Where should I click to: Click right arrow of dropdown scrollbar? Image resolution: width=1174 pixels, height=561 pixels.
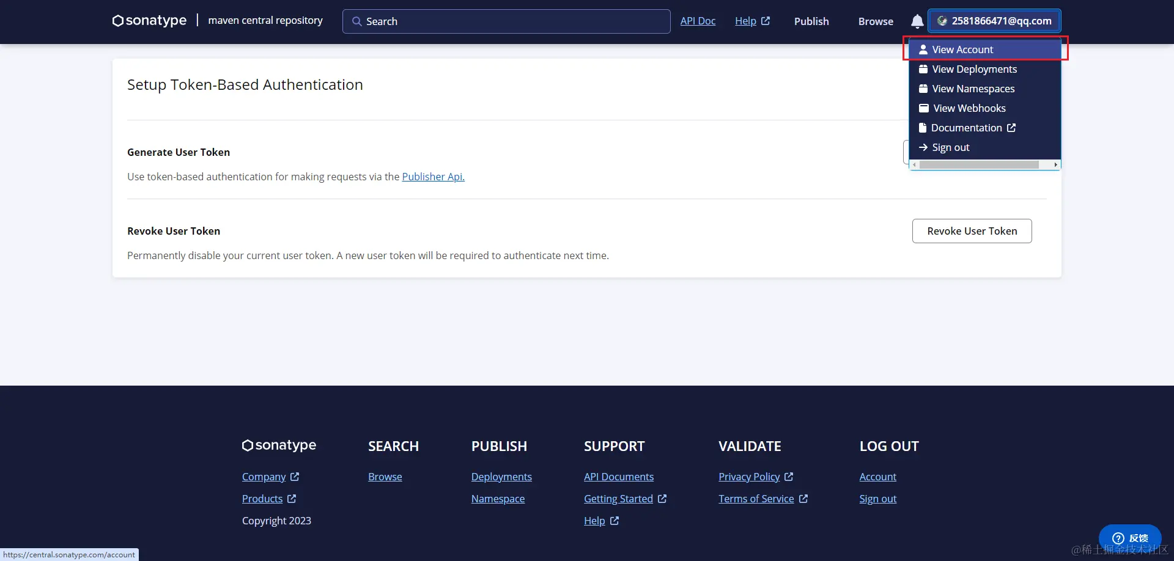pos(1055,165)
